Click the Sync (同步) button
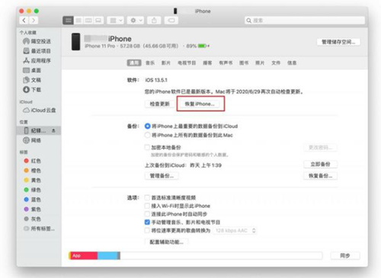This screenshot has width=381, height=278. [x=345, y=256]
